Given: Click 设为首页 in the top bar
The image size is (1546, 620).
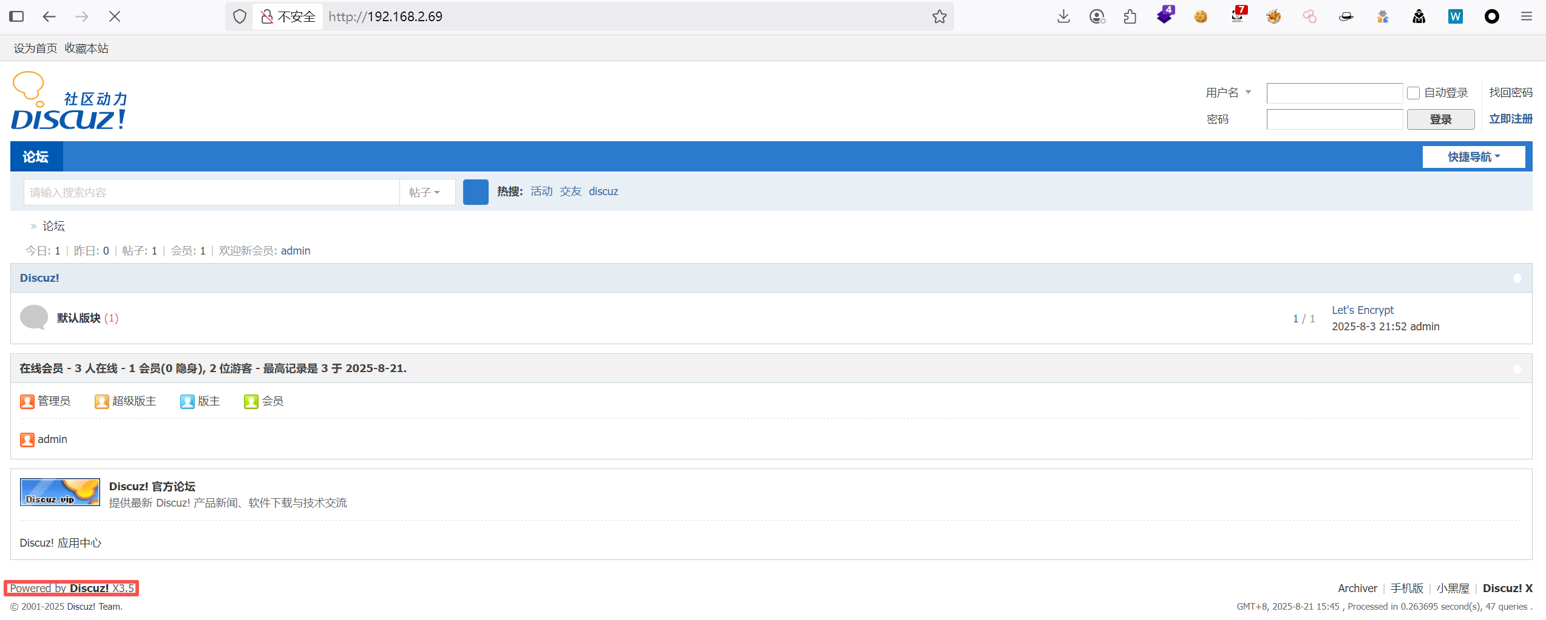Looking at the screenshot, I should pos(35,48).
